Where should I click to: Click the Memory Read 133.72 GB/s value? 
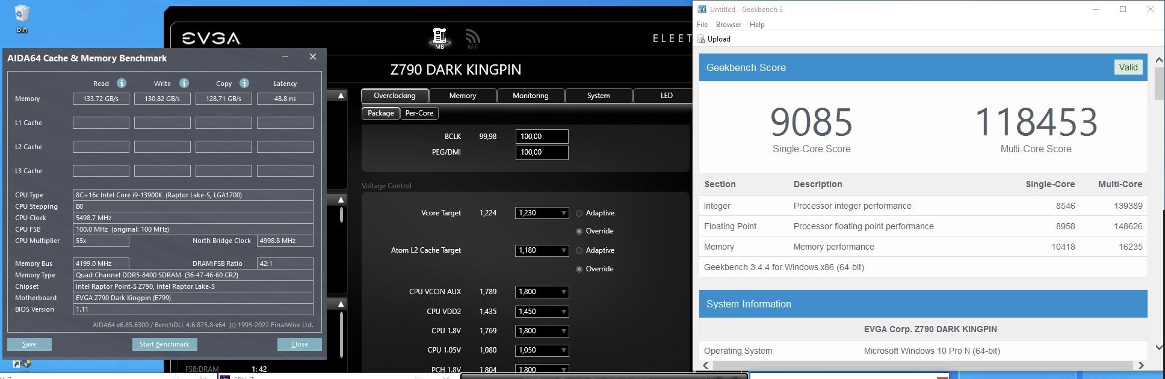[101, 99]
